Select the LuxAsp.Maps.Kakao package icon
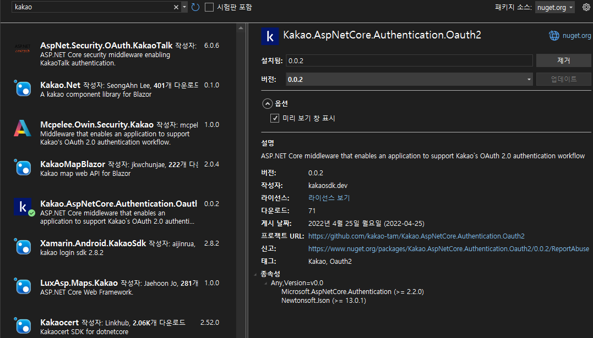593x338 pixels. [x=23, y=286]
